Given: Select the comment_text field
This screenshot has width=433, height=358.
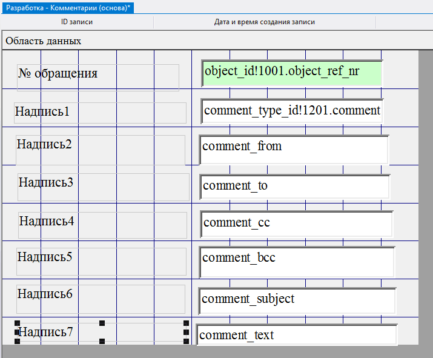Looking at the screenshot, I should 297,335.
